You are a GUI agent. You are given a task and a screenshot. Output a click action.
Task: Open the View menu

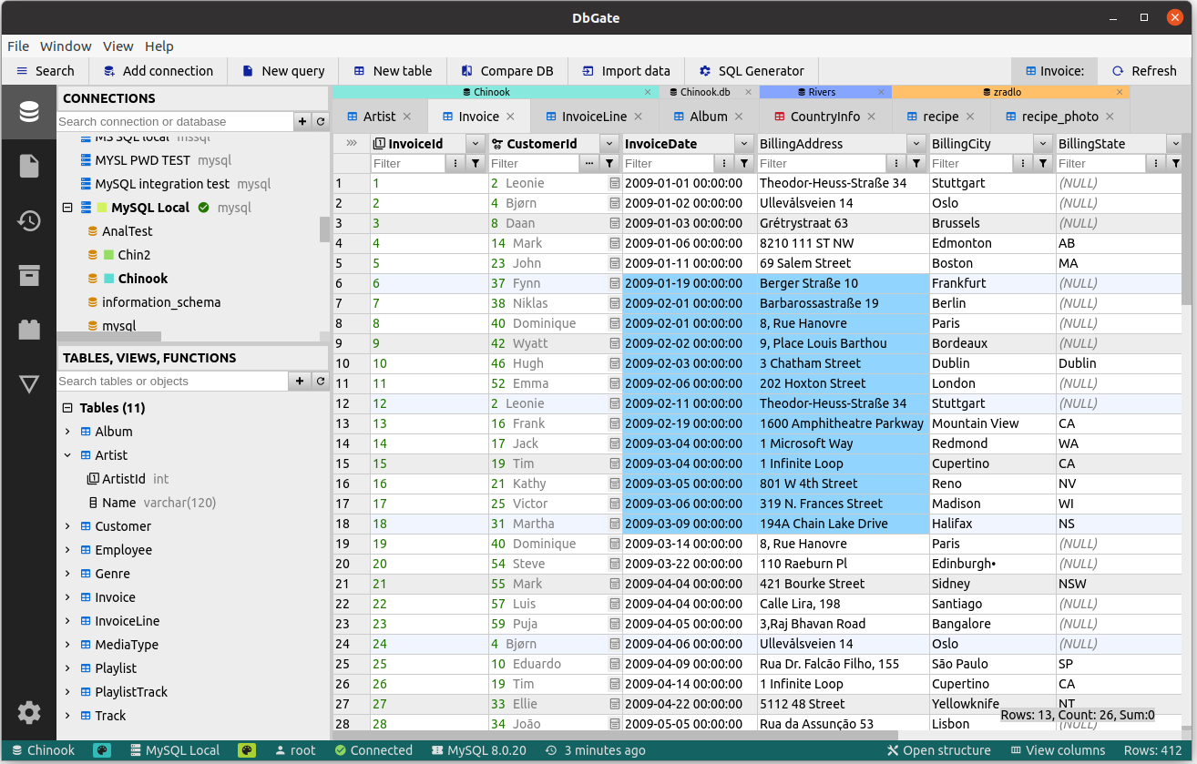[x=118, y=46]
